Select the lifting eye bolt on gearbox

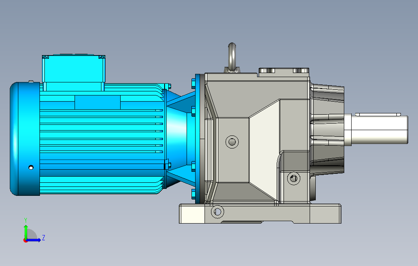(x=232, y=58)
